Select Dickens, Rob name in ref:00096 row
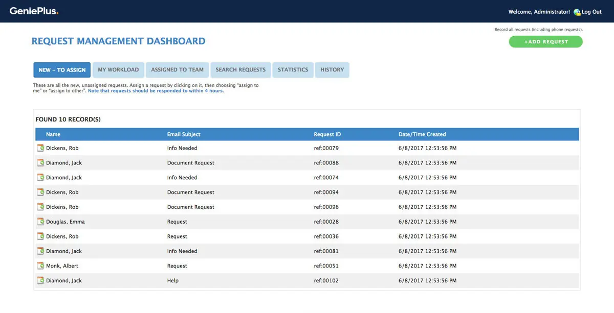The image size is (614, 313). pos(62,207)
